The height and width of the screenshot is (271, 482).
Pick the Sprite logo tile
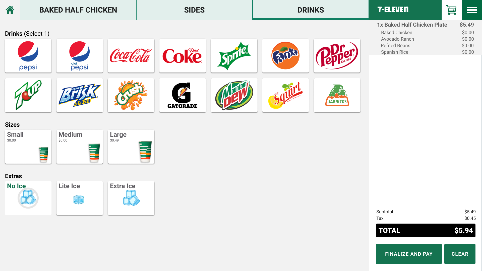[x=234, y=56]
